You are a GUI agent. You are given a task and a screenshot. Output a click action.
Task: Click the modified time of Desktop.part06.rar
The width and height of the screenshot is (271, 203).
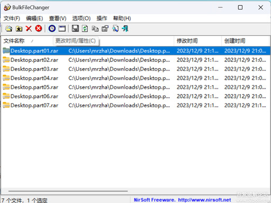[x=197, y=96]
